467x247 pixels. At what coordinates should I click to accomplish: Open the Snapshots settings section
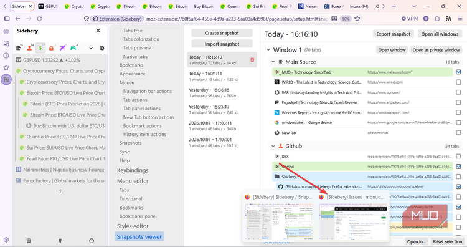[131, 143]
